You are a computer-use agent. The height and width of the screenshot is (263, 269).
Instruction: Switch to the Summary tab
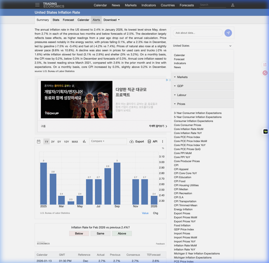[x=43, y=20]
